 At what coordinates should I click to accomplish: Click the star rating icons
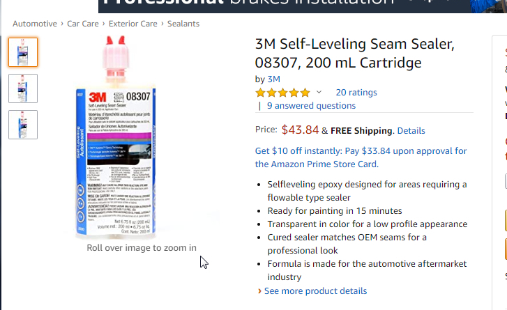[x=282, y=93]
